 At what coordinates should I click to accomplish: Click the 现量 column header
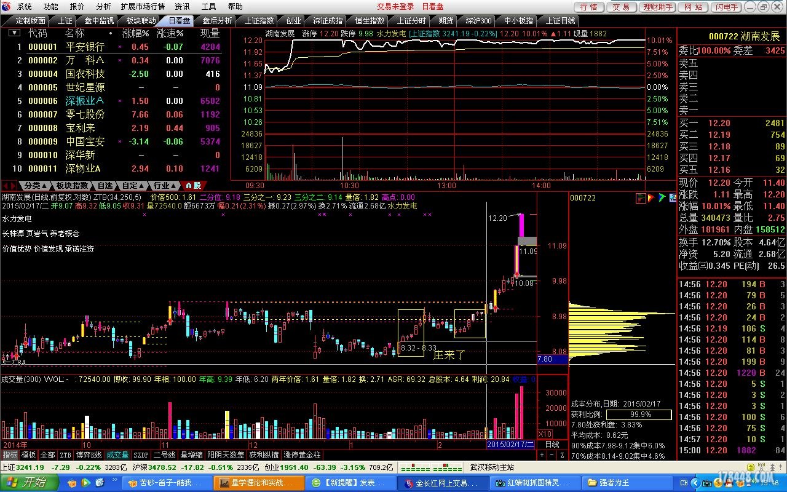tap(210, 33)
